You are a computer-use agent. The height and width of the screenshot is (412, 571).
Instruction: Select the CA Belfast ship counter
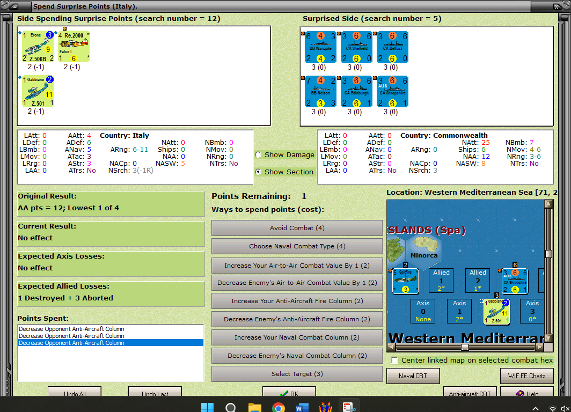coord(392,47)
